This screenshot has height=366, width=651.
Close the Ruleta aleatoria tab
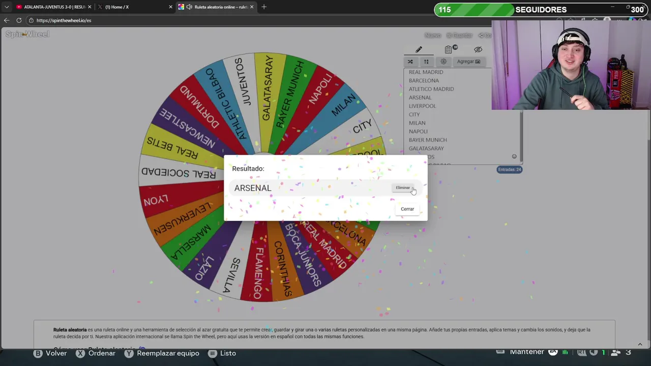pos(252,7)
